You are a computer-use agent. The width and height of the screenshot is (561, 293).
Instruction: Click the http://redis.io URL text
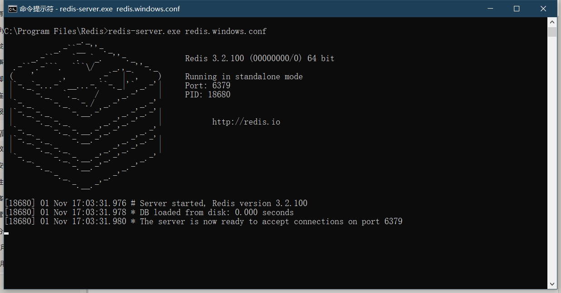(x=246, y=122)
